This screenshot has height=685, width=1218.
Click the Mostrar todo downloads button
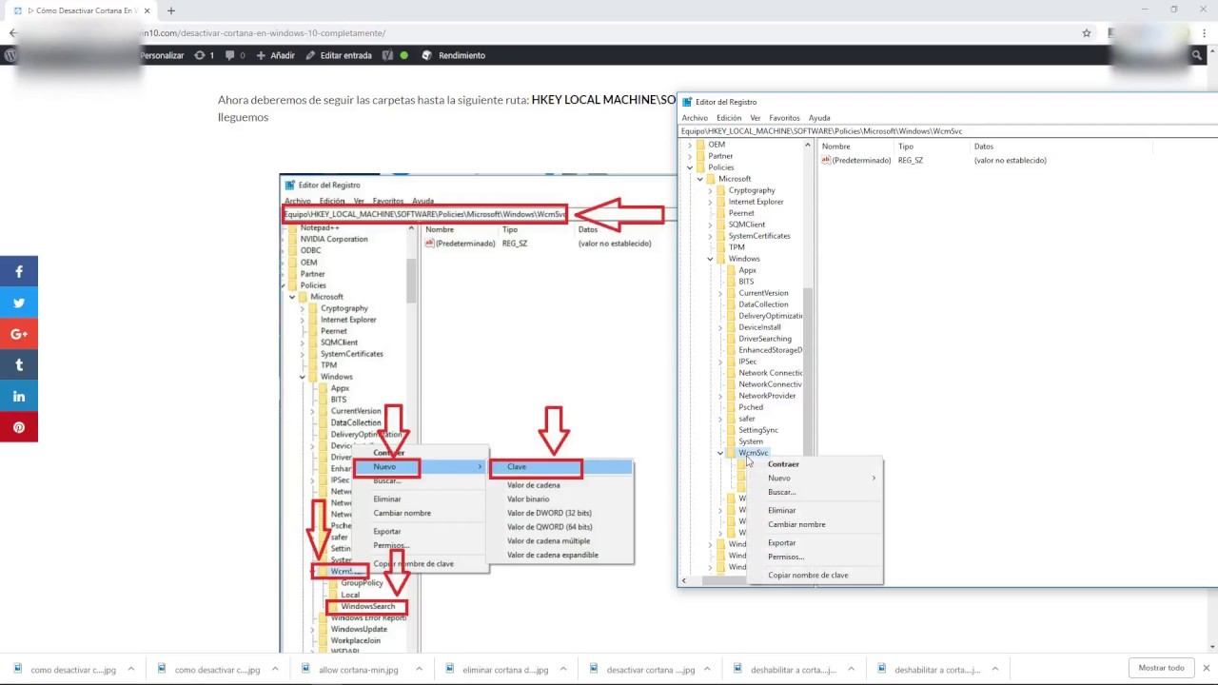(x=1161, y=668)
